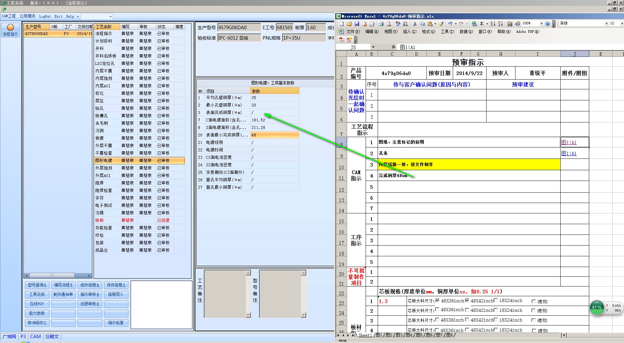Click the 保存信息 button
Viewport: 624px width, 343px height.
pyautogui.click(x=116, y=285)
